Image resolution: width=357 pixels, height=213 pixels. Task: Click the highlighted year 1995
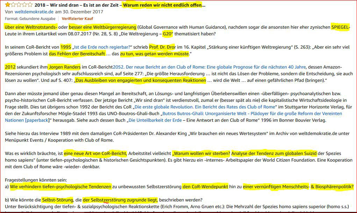66,47
